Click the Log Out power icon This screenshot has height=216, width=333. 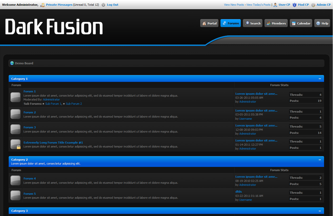click(103, 5)
